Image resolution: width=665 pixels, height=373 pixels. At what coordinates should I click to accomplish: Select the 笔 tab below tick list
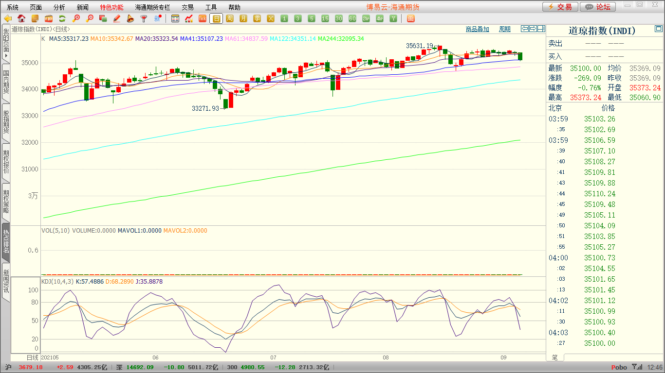pyautogui.click(x=555, y=357)
